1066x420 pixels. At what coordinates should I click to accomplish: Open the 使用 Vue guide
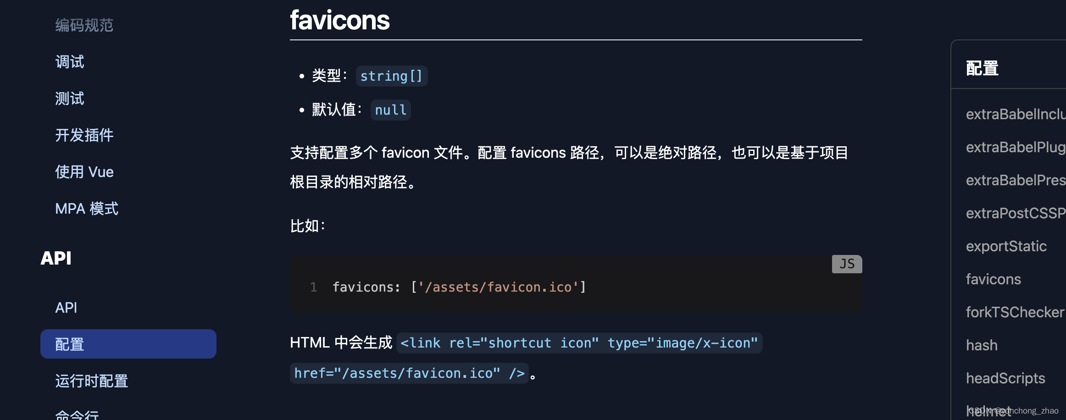coord(84,171)
